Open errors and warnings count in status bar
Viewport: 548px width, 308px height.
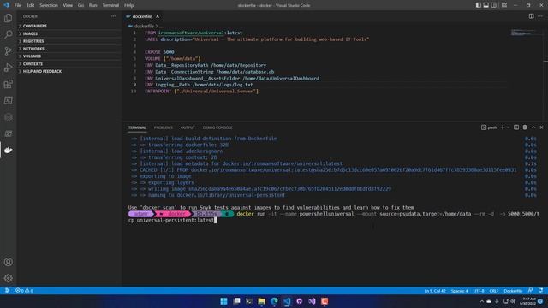pyautogui.click(x=24, y=291)
